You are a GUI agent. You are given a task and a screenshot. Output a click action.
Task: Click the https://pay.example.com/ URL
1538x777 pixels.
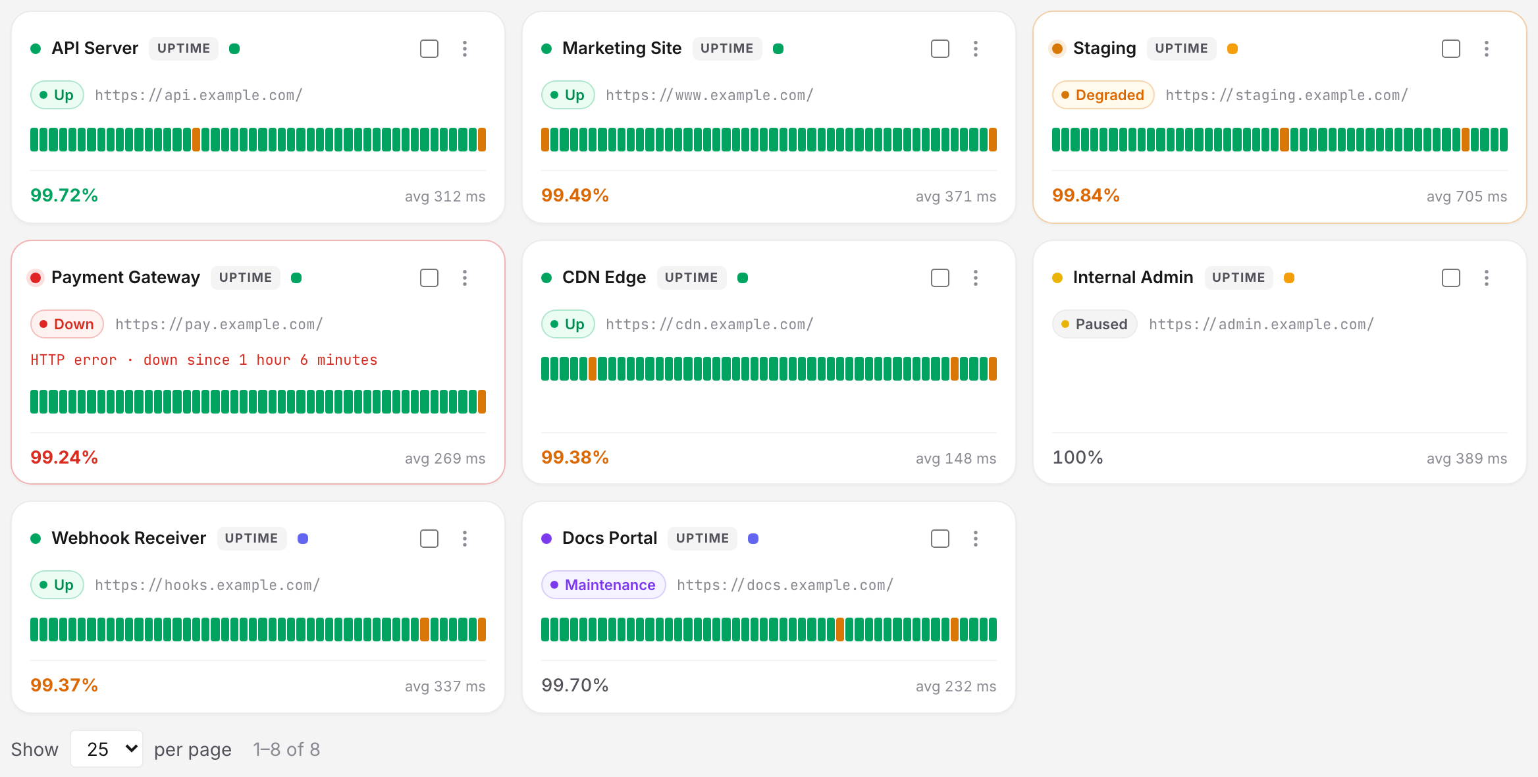click(219, 325)
